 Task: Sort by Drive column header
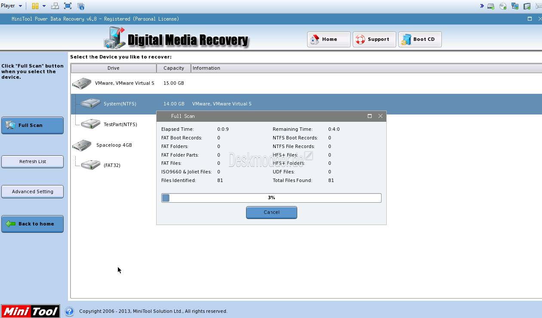(x=114, y=68)
